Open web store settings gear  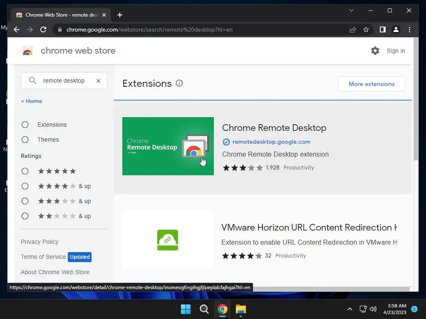click(x=375, y=51)
